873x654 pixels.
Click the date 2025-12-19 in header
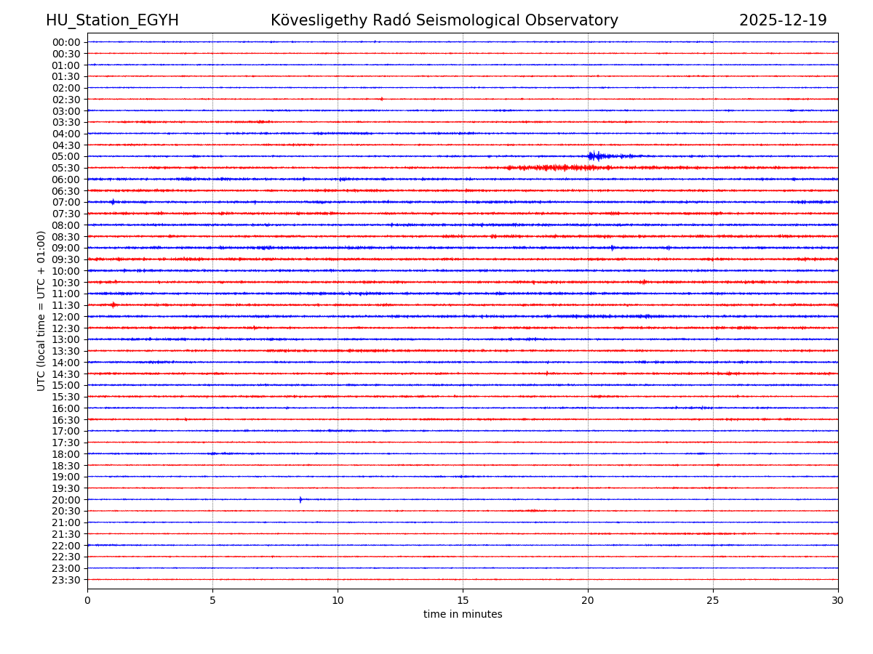783,21
